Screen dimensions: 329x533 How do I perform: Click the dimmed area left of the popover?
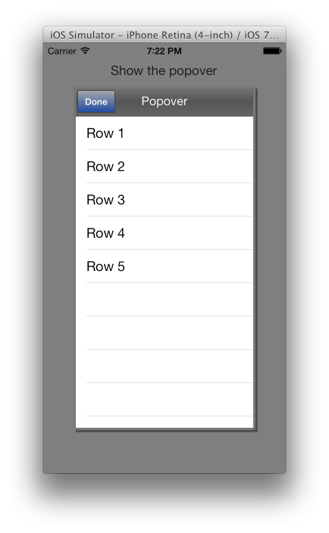[59, 258]
